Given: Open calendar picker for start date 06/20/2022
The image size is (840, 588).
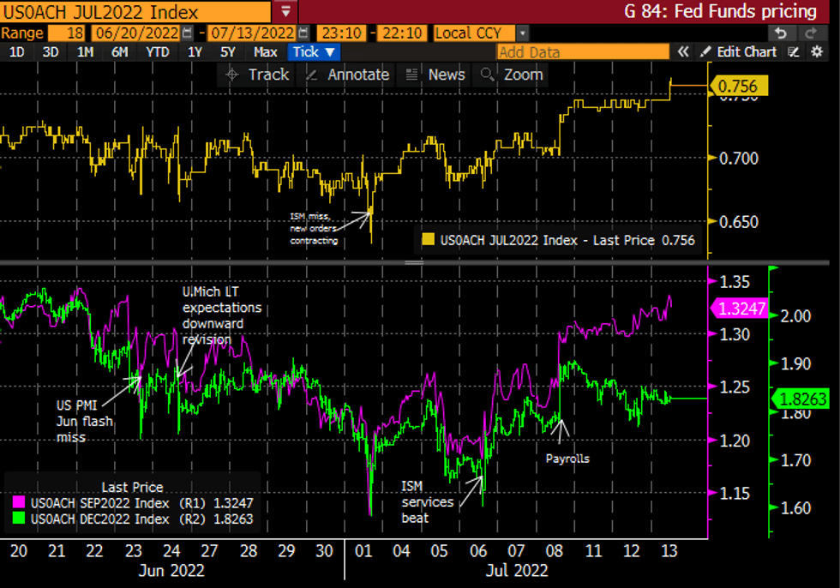Looking at the screenshot, I should click(x=188, y=33).
